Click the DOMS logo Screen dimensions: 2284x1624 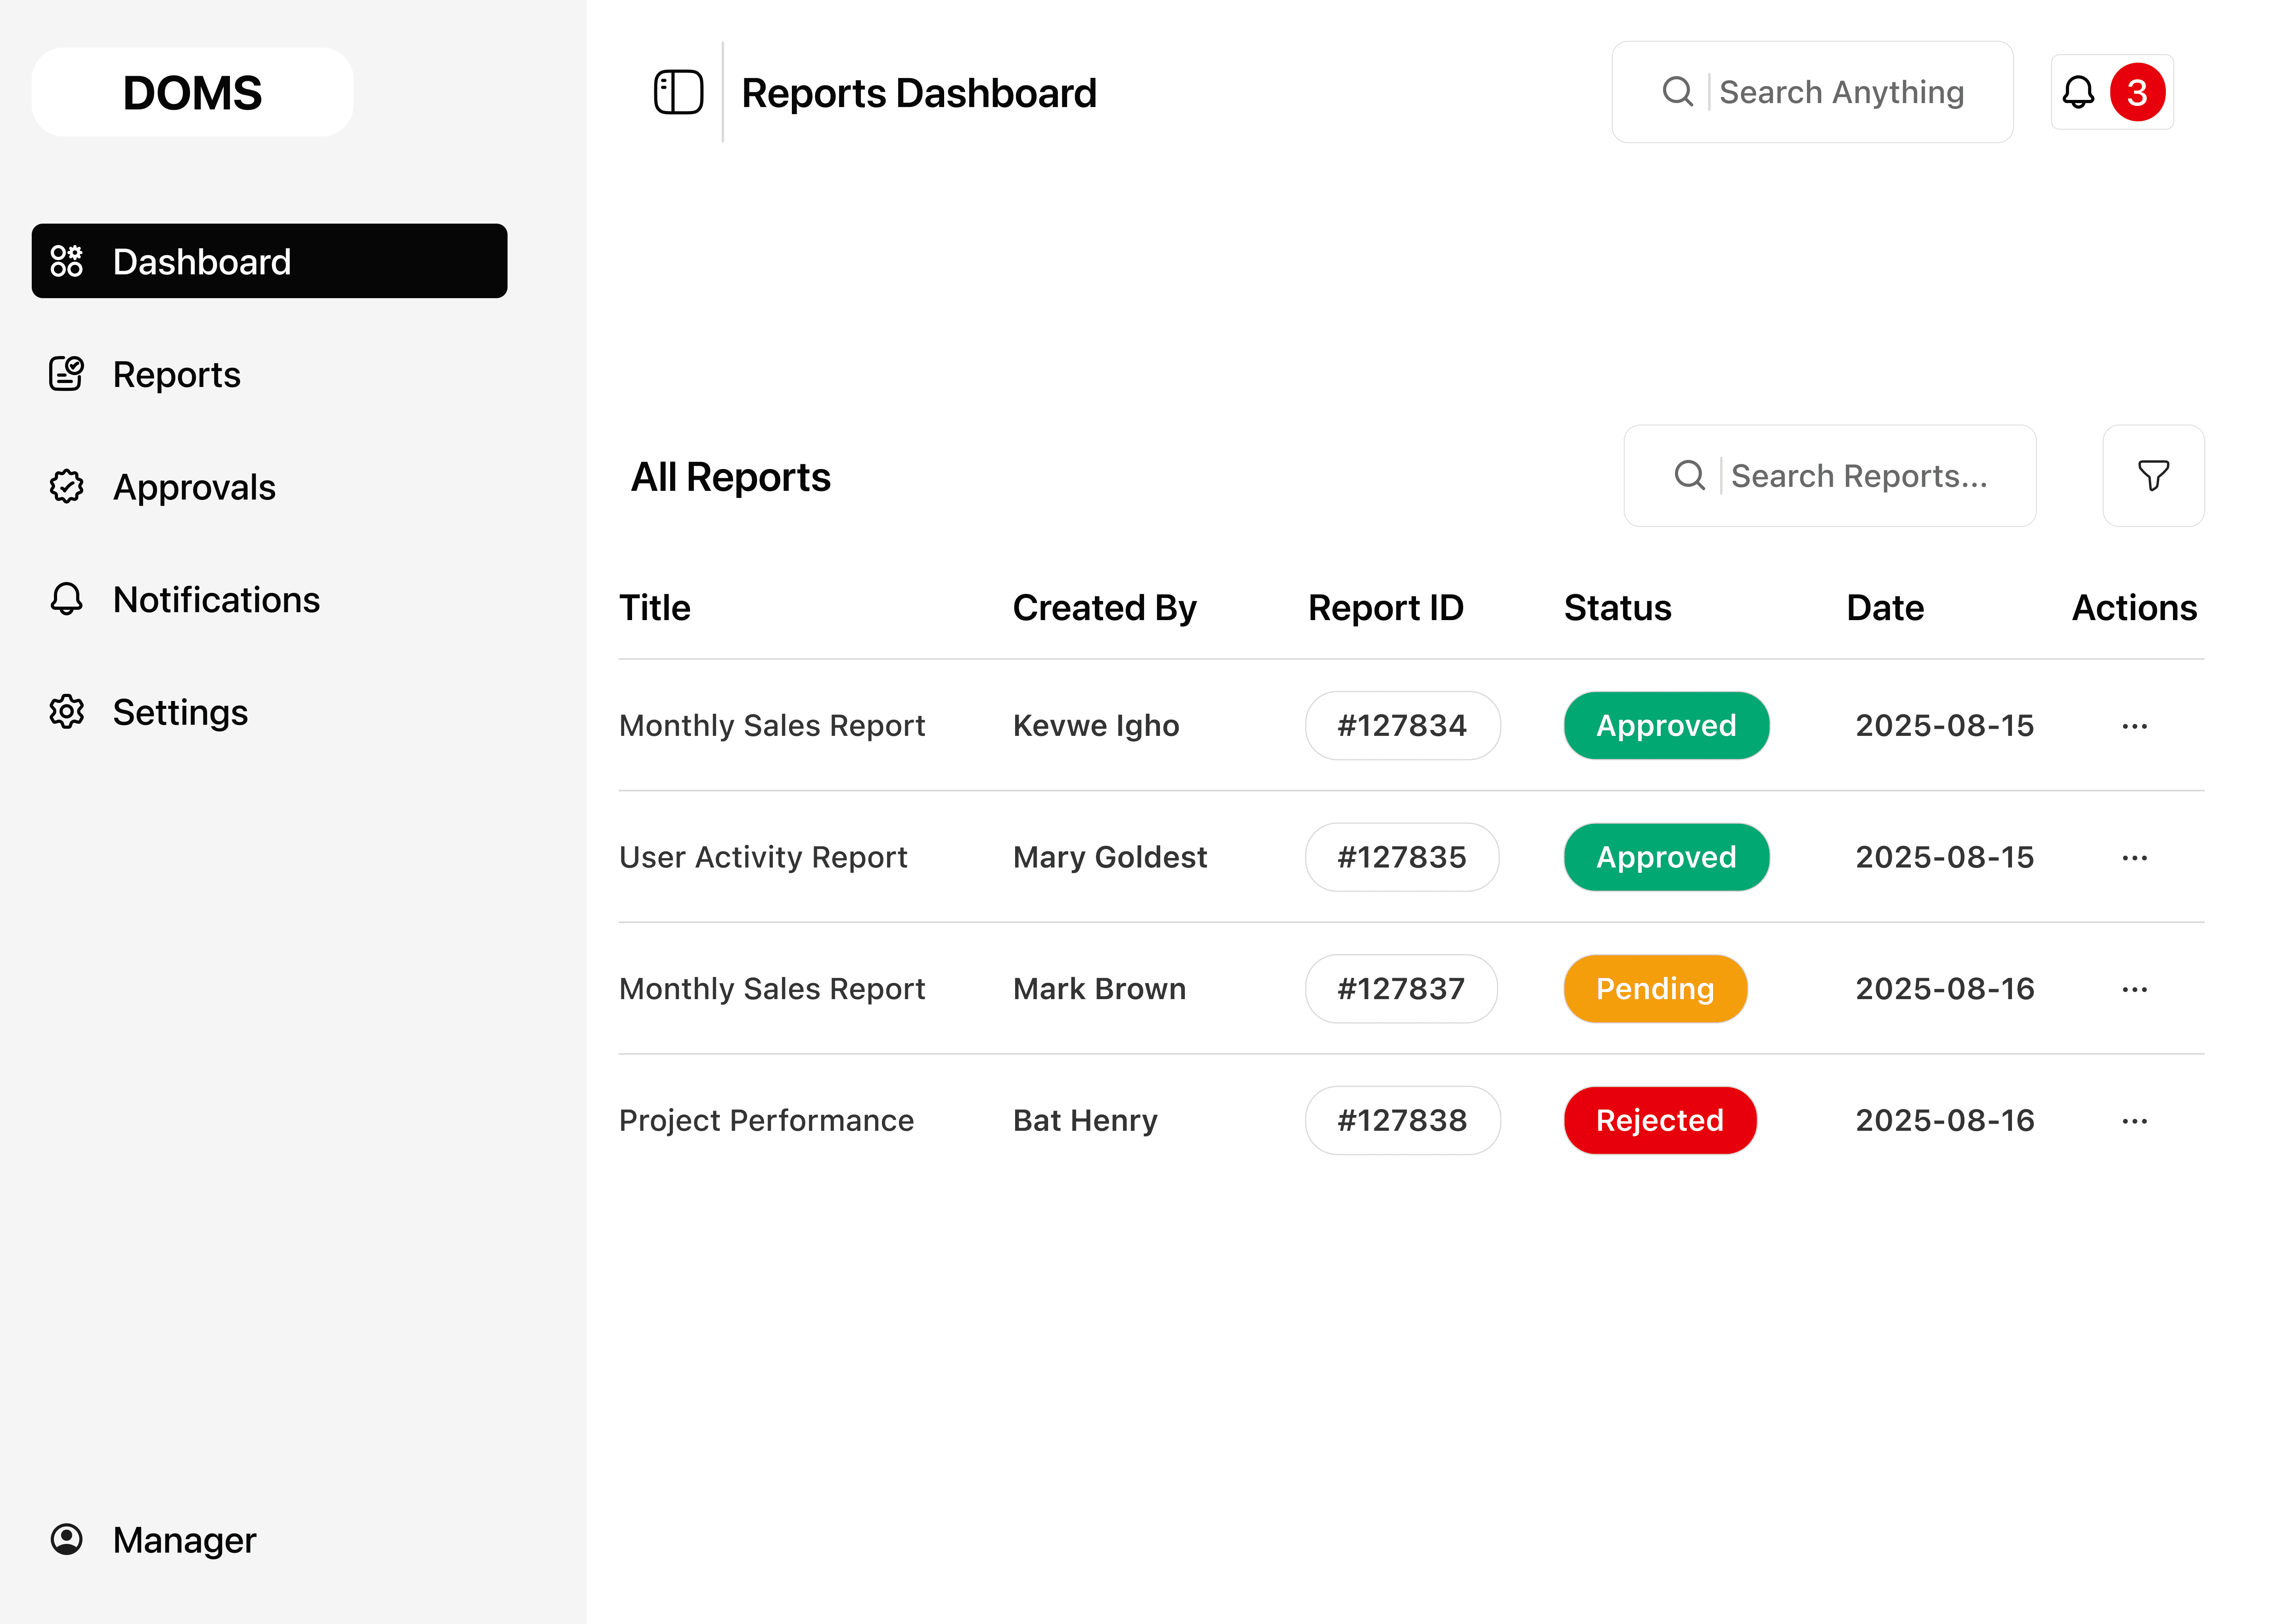tap(192, 92)
